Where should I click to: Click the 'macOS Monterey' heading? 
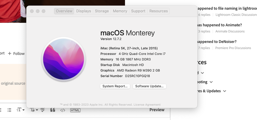pyautogui.click(x=128, y=33)
